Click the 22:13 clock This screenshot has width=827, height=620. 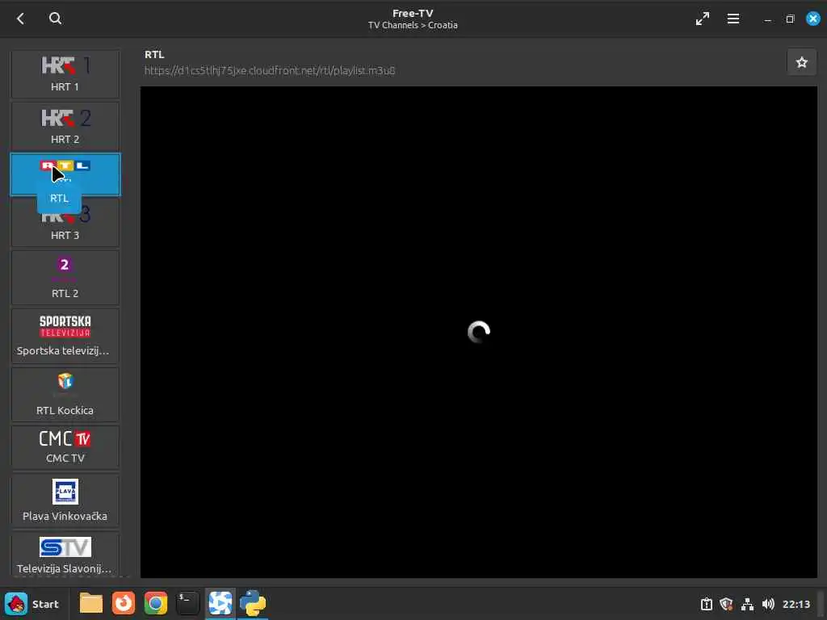796,604
